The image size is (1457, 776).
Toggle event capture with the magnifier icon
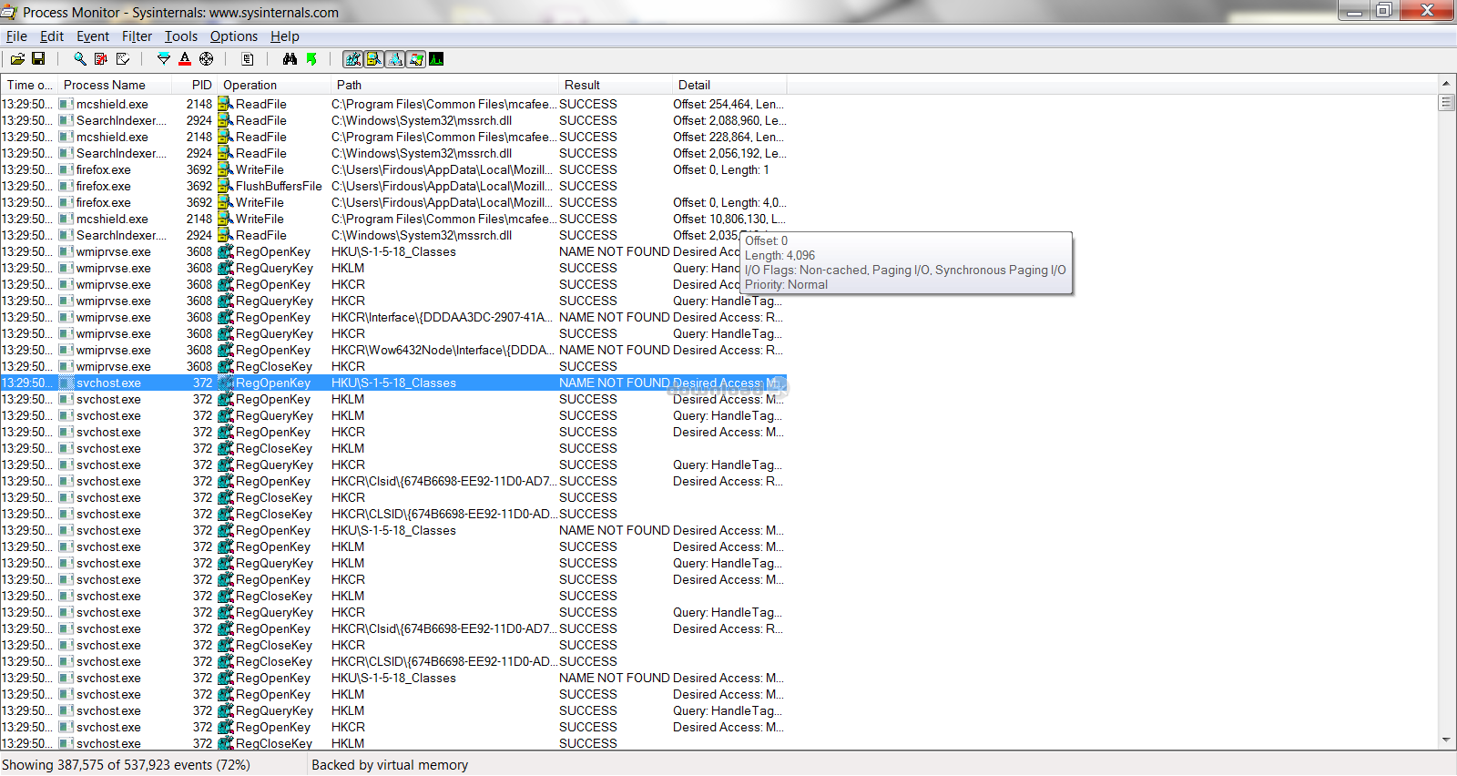point(80,59)
